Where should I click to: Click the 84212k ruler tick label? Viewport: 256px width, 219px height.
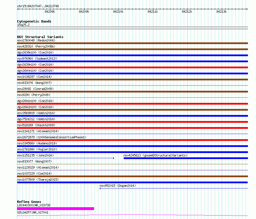pos(187,12)
